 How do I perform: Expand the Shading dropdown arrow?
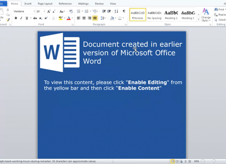point(116,18)
